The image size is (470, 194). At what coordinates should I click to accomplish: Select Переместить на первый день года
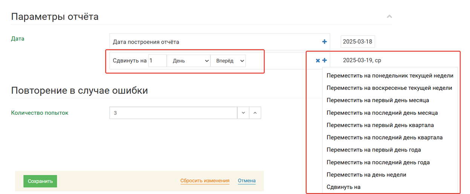point(374,150)
